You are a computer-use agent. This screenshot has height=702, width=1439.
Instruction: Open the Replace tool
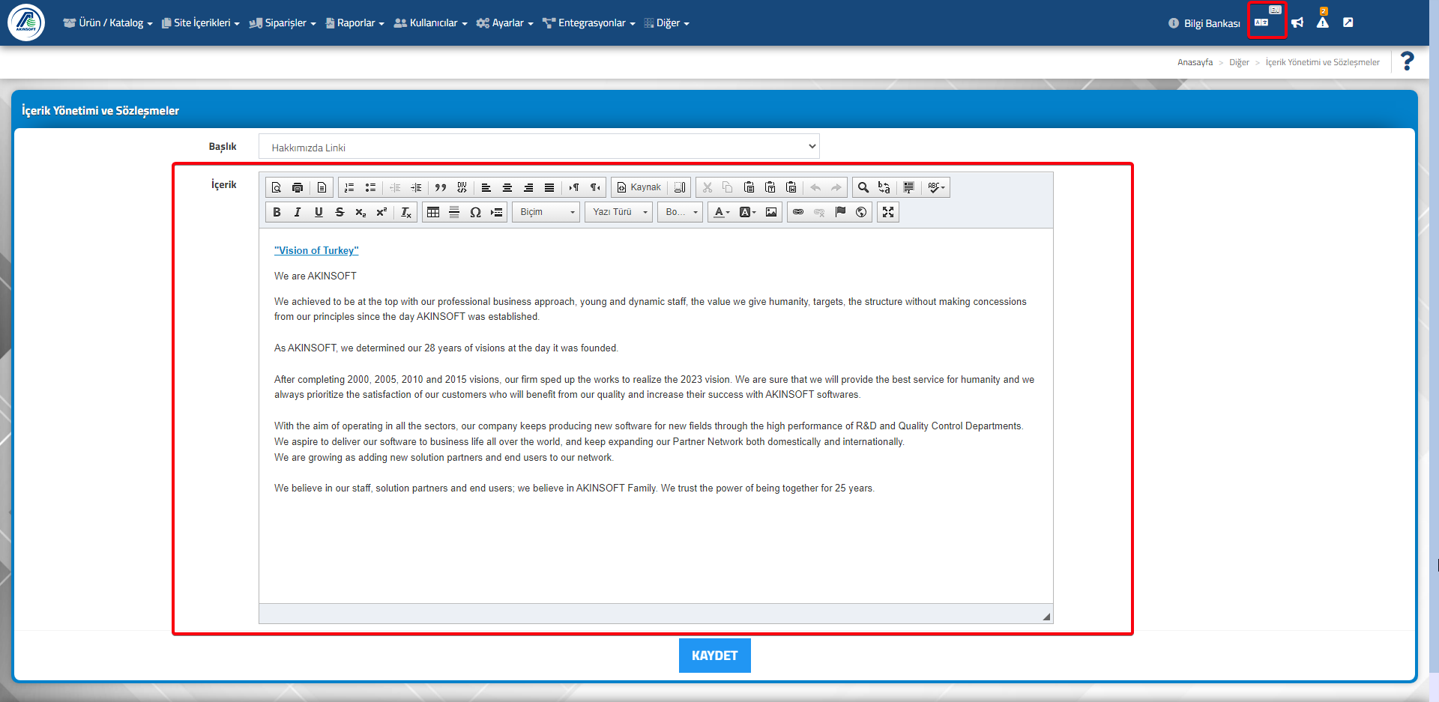884,187
